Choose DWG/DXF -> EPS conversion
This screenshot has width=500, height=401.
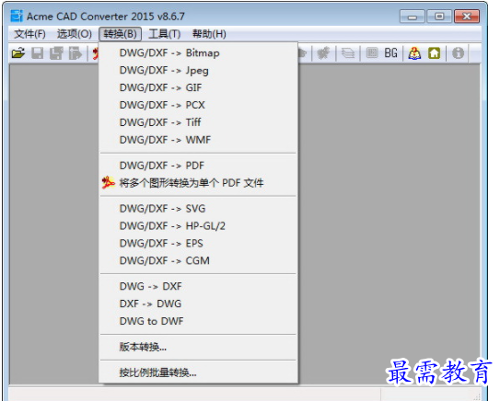point(198,244)
